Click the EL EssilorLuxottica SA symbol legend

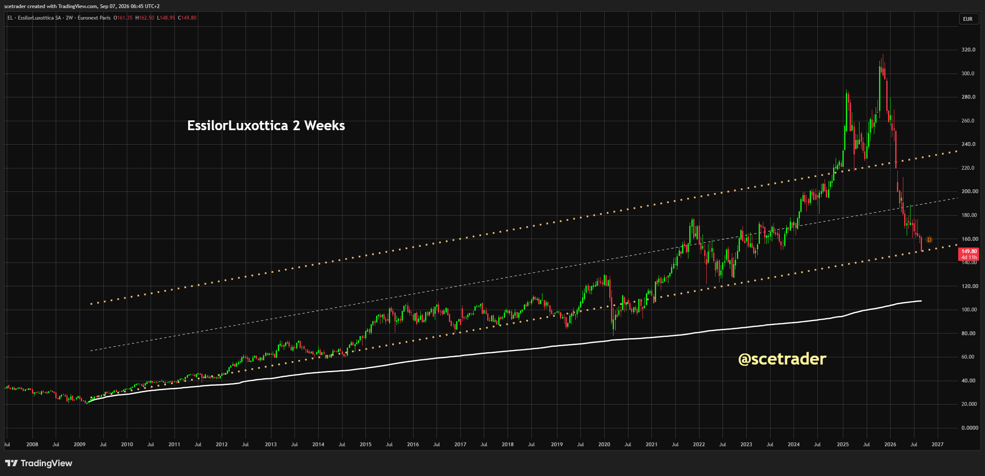coord(34,18)
